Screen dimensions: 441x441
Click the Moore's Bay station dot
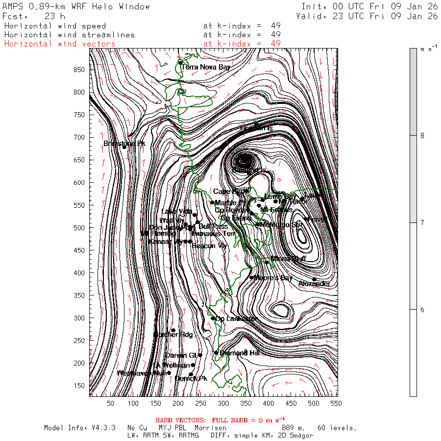(x=252, y=278)
